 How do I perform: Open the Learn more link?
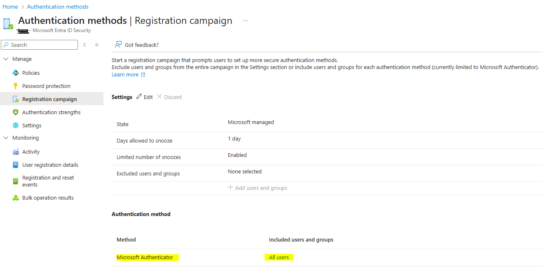[125, 74]
